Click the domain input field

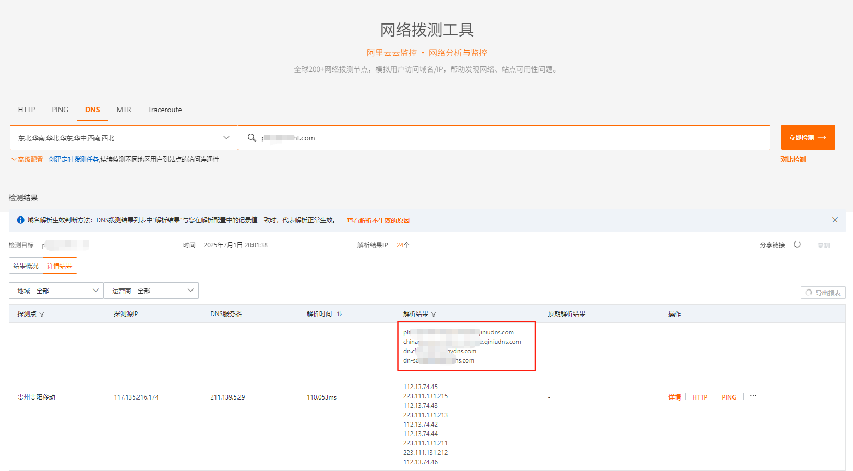[x=511, y=138]
